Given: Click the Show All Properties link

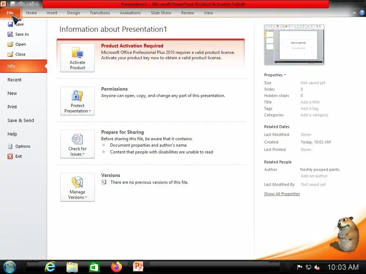Looking at the screenshot, I should click(x=282, y=194).
